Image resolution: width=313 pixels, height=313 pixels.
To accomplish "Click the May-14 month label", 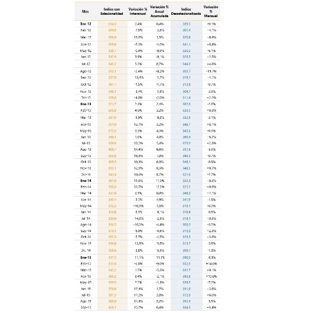I will [86, 206].
